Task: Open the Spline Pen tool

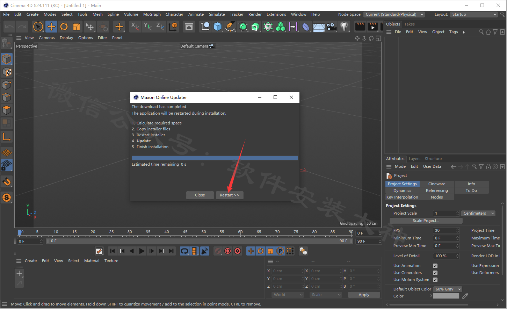Action: (230, 27)
